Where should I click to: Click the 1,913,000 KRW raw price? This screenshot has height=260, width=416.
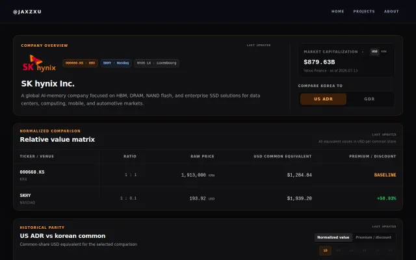(198, 175)
